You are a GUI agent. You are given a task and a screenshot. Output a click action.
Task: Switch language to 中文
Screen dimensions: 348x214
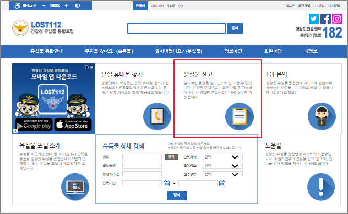181,6
